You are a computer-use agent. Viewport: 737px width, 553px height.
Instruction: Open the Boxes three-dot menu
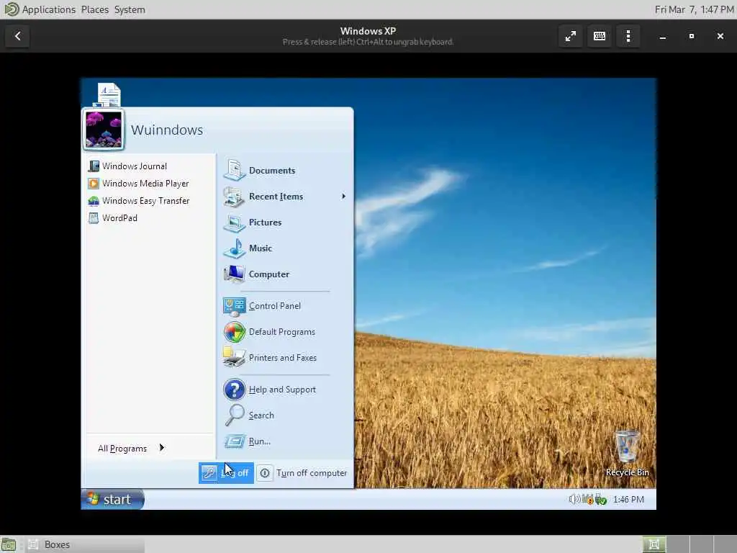tap(628, 36)
